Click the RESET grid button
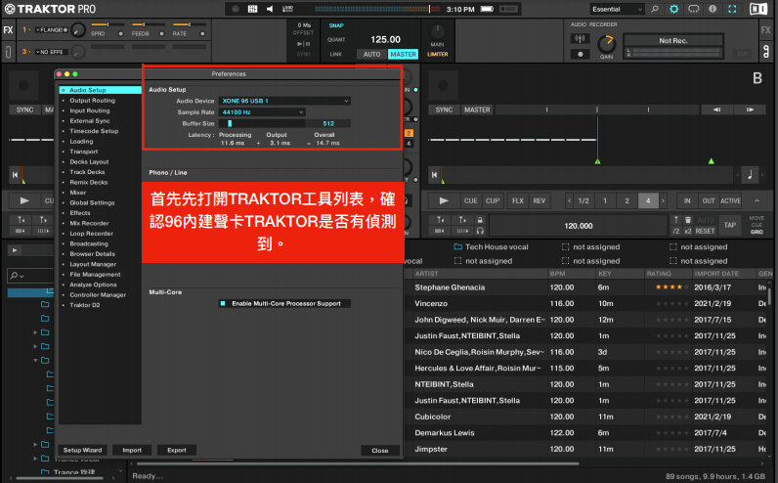Image resolution: width=778 pixels, height=483 pixels. click(x=705, y=232)
